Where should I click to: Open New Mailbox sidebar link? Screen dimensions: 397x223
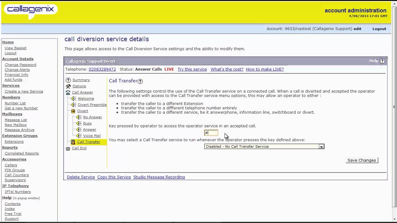[16, 125]
